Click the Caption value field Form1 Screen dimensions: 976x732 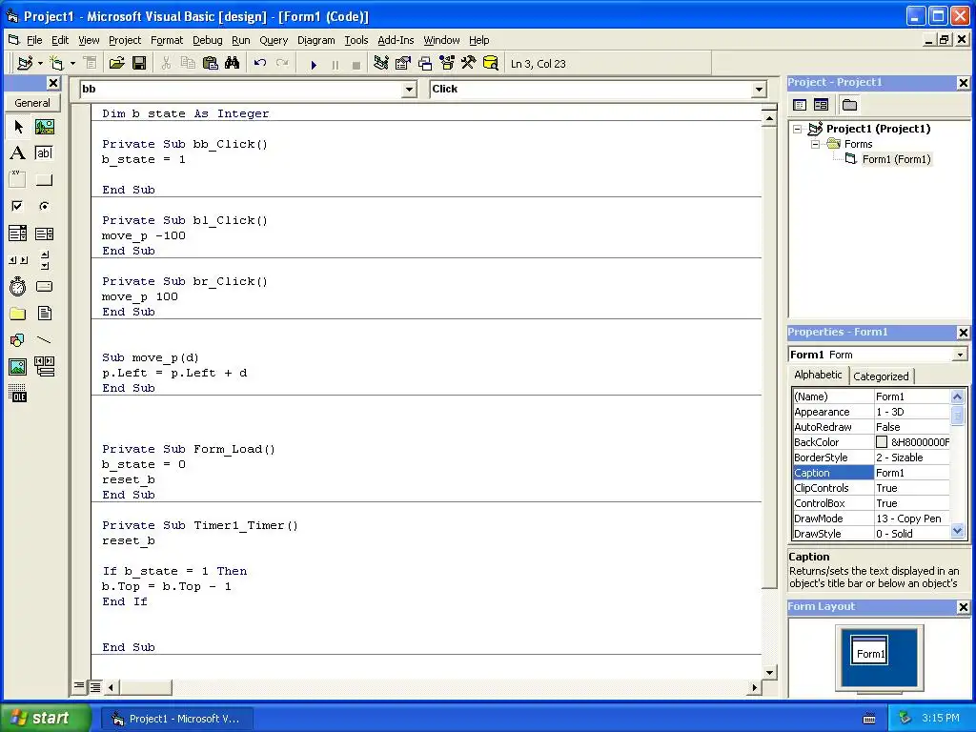[912, 473]
